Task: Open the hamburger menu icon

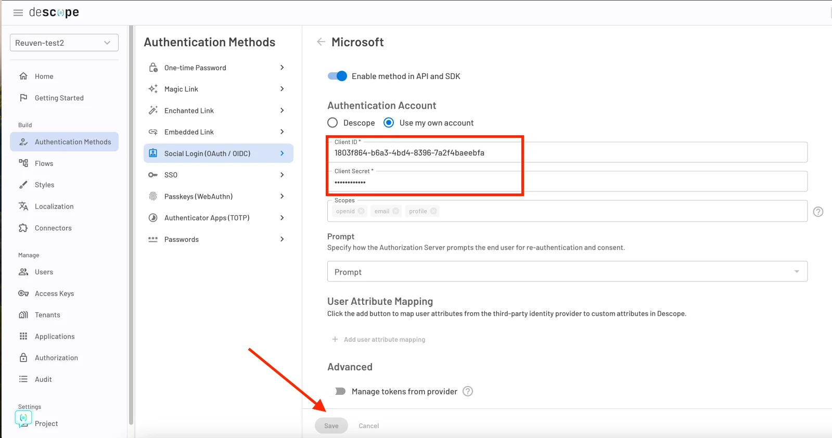Action: tap(18, 12)
